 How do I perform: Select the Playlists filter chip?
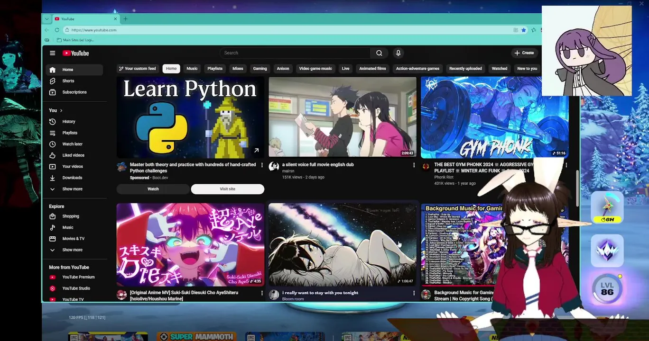pos(215,69)
